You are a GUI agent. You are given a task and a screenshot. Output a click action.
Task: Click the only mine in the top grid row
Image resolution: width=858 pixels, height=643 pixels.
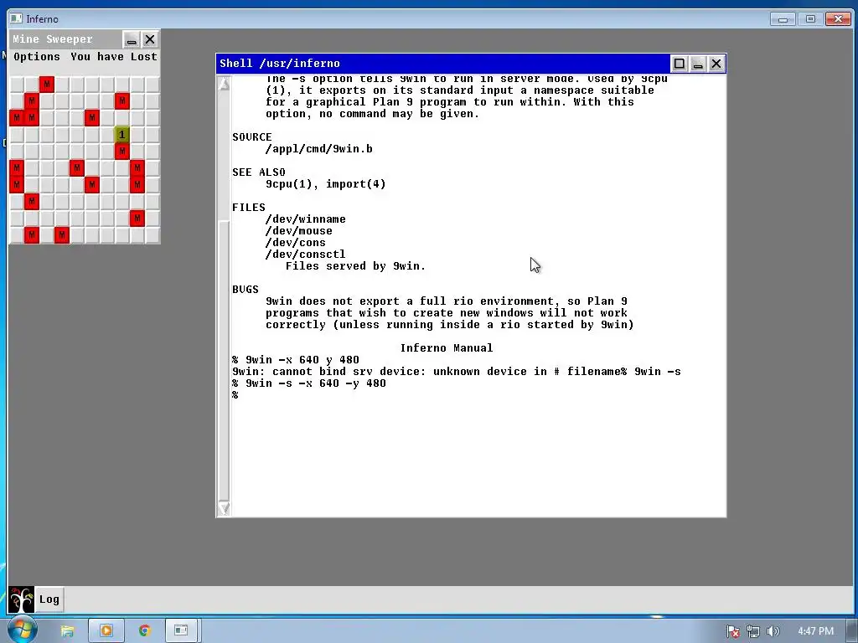[x=47, y=85]
